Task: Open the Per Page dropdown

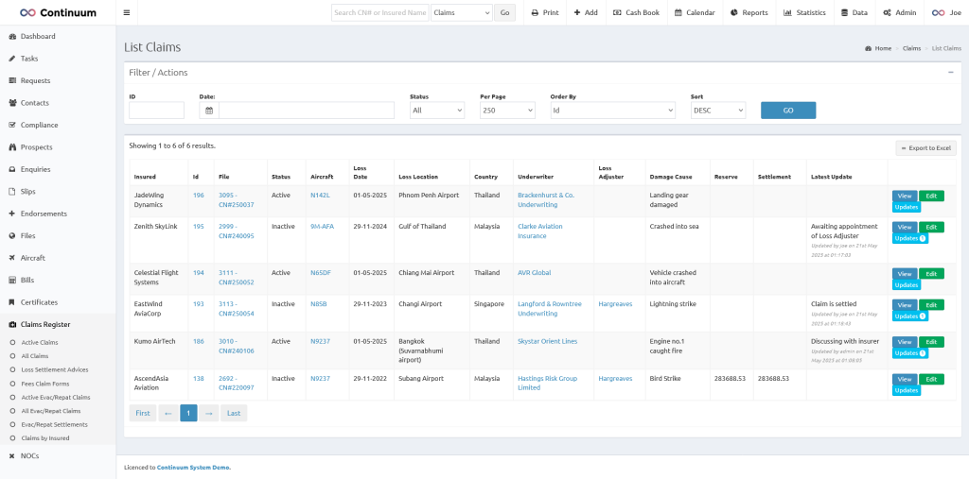Action: [x=507, y=111]
